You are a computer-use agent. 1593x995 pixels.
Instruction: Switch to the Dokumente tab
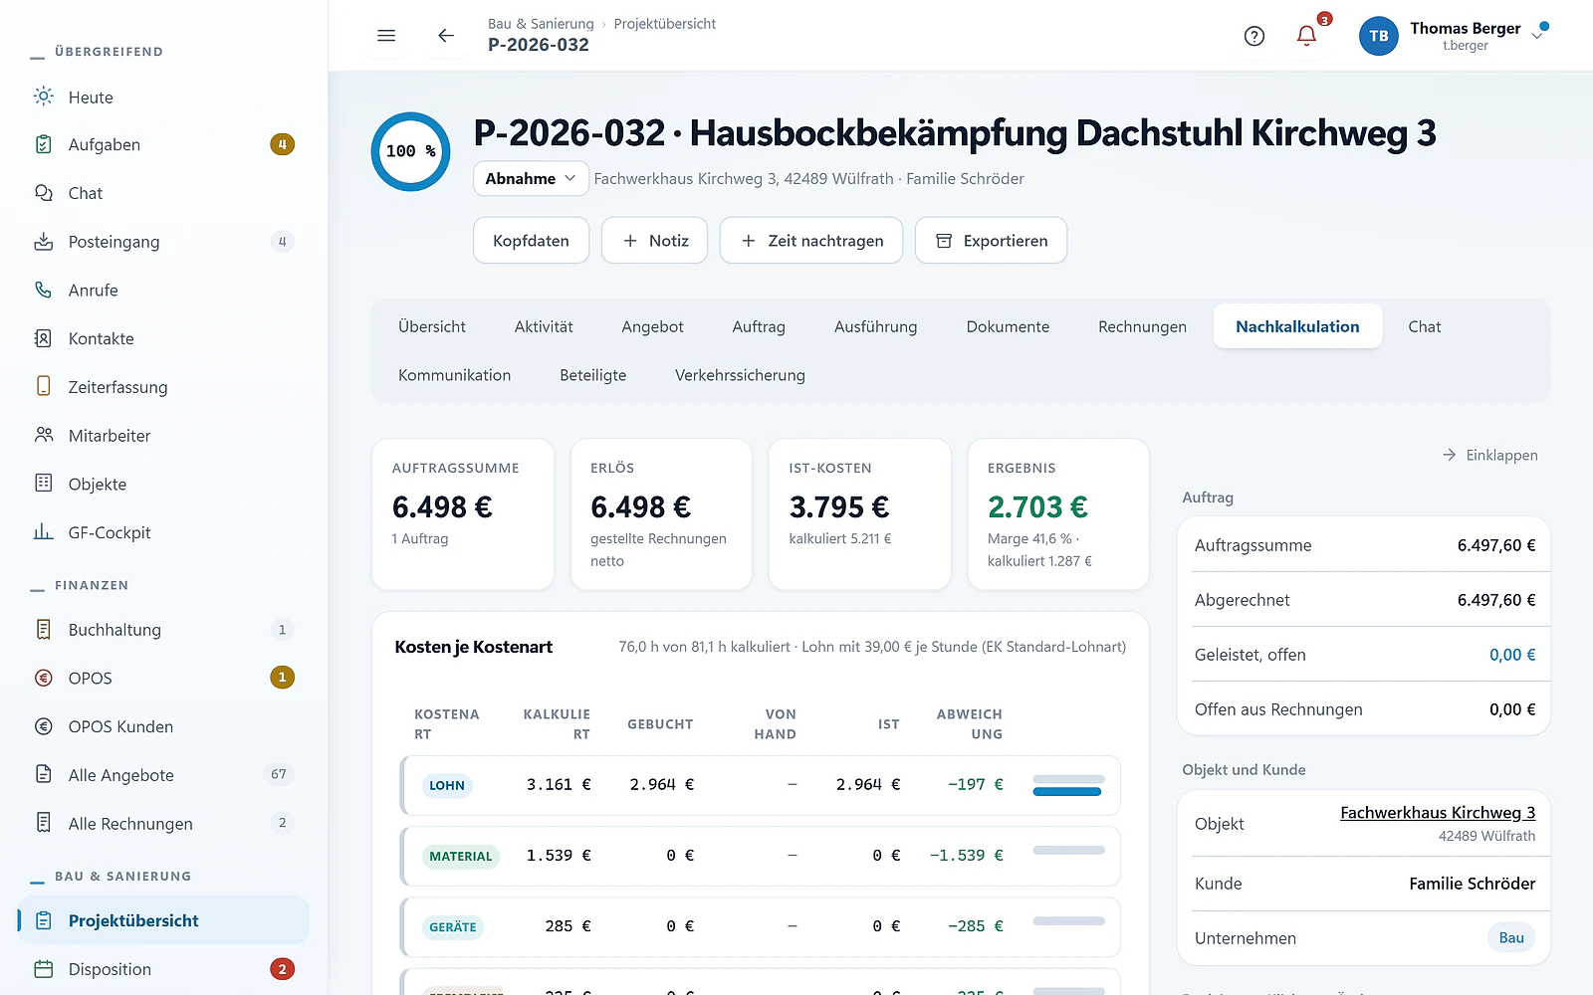click(1008, 326)
